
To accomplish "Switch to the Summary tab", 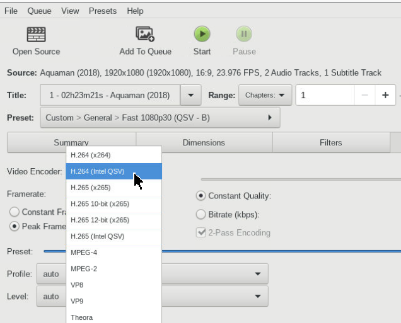I will (71, 142).
